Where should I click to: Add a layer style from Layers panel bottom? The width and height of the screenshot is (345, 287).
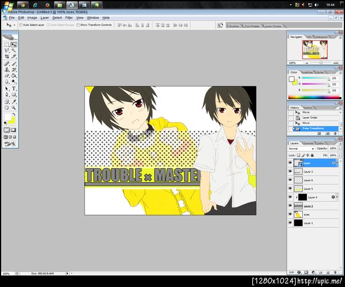pyautogui.click(x=299, y=272)
